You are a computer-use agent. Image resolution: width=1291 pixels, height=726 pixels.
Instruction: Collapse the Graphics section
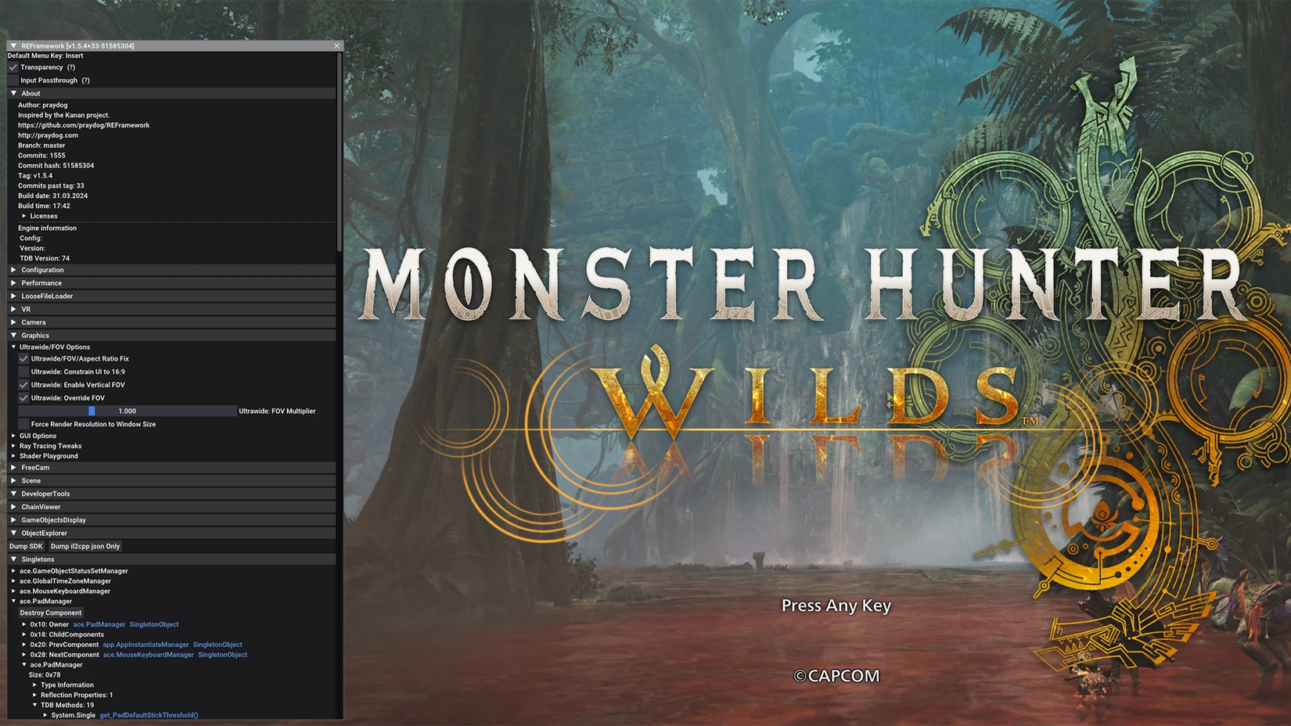pos(34,336)
